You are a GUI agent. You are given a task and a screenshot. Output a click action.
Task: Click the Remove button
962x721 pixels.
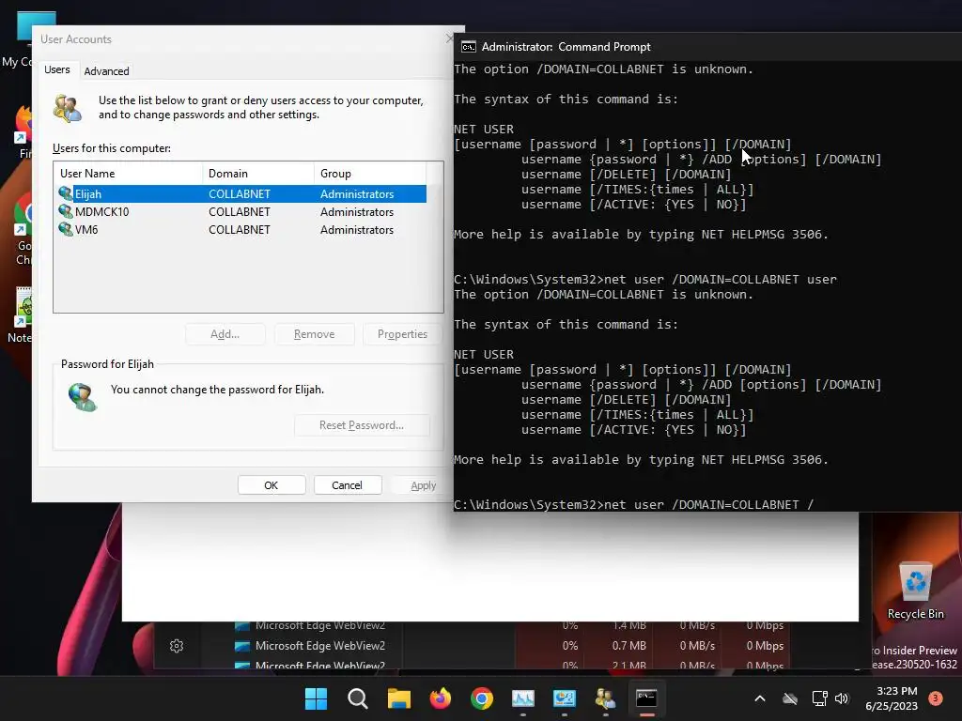[314, 334]
